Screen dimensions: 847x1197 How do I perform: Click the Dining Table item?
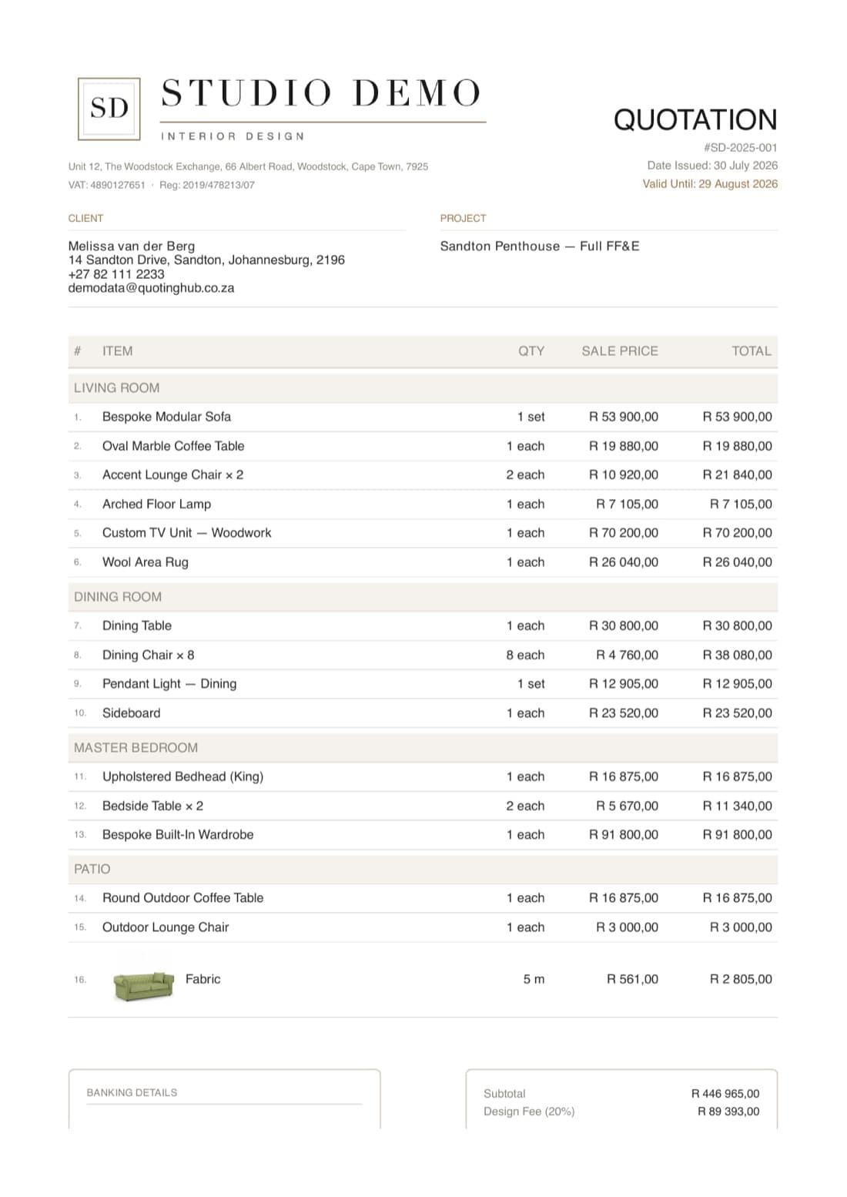pyautogui.click(x=137, y=626)
